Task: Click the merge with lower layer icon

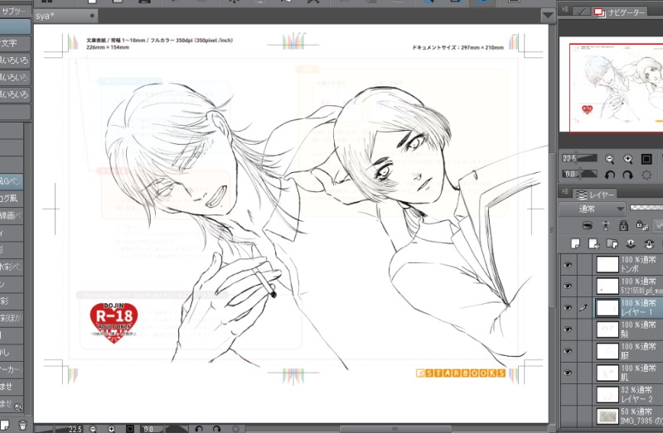Action: click(x=649, y=243)
